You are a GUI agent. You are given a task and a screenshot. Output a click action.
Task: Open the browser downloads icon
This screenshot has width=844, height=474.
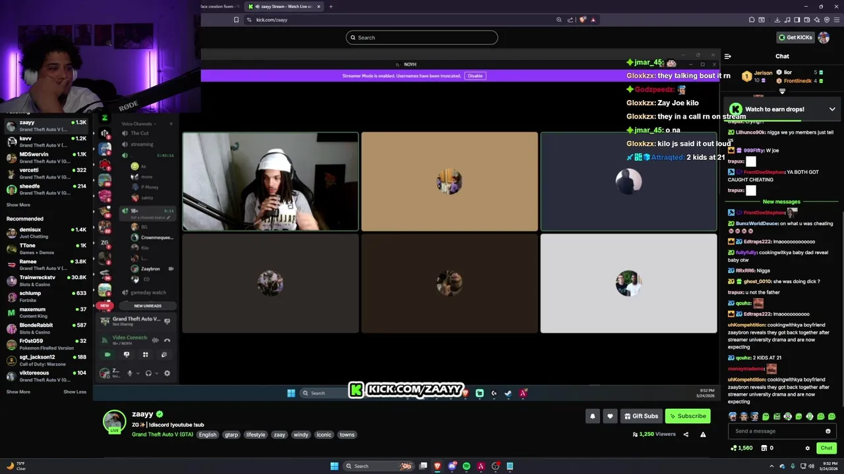[x=777, y=20]
